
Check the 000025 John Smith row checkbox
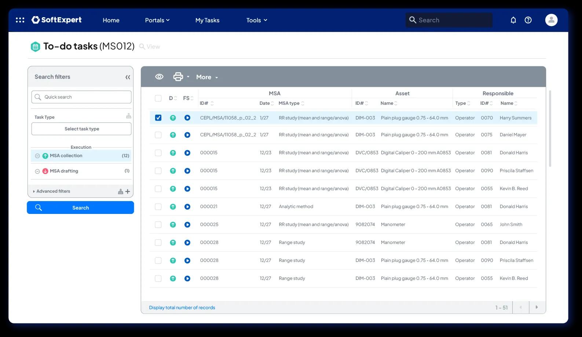(158, 225)
